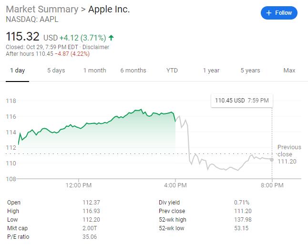Click the plus icon on Follow
Screen dimensions: 308x245
pos(268,13)
